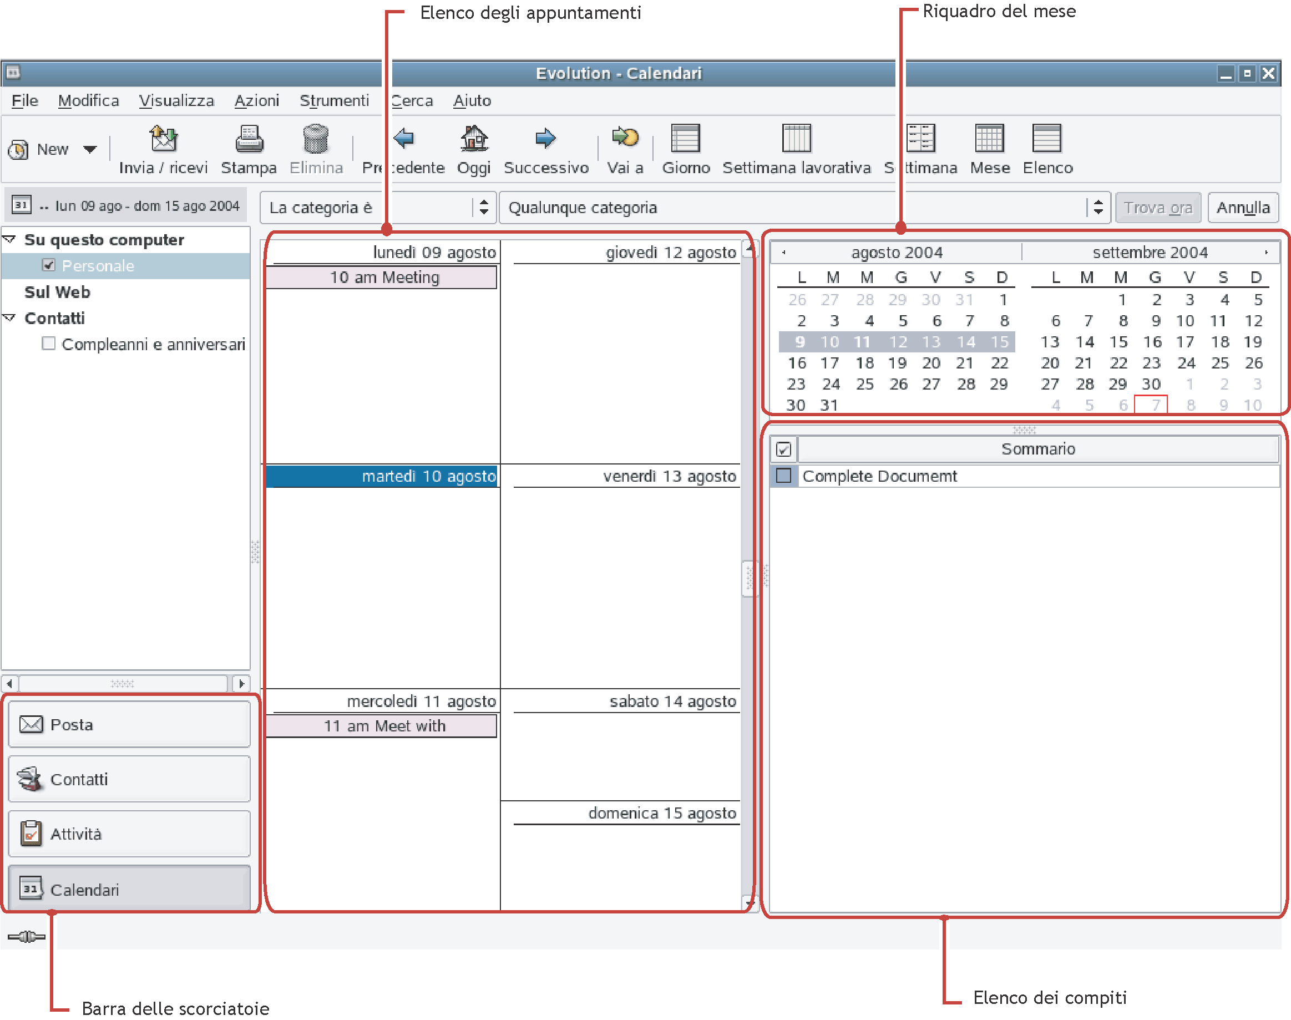1291x1020 pixels.
Task: Switch to Elenco list view
Action: point(1046,139)
